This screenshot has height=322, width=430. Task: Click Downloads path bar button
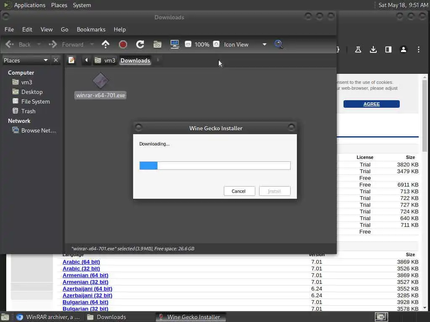point(135,60)
